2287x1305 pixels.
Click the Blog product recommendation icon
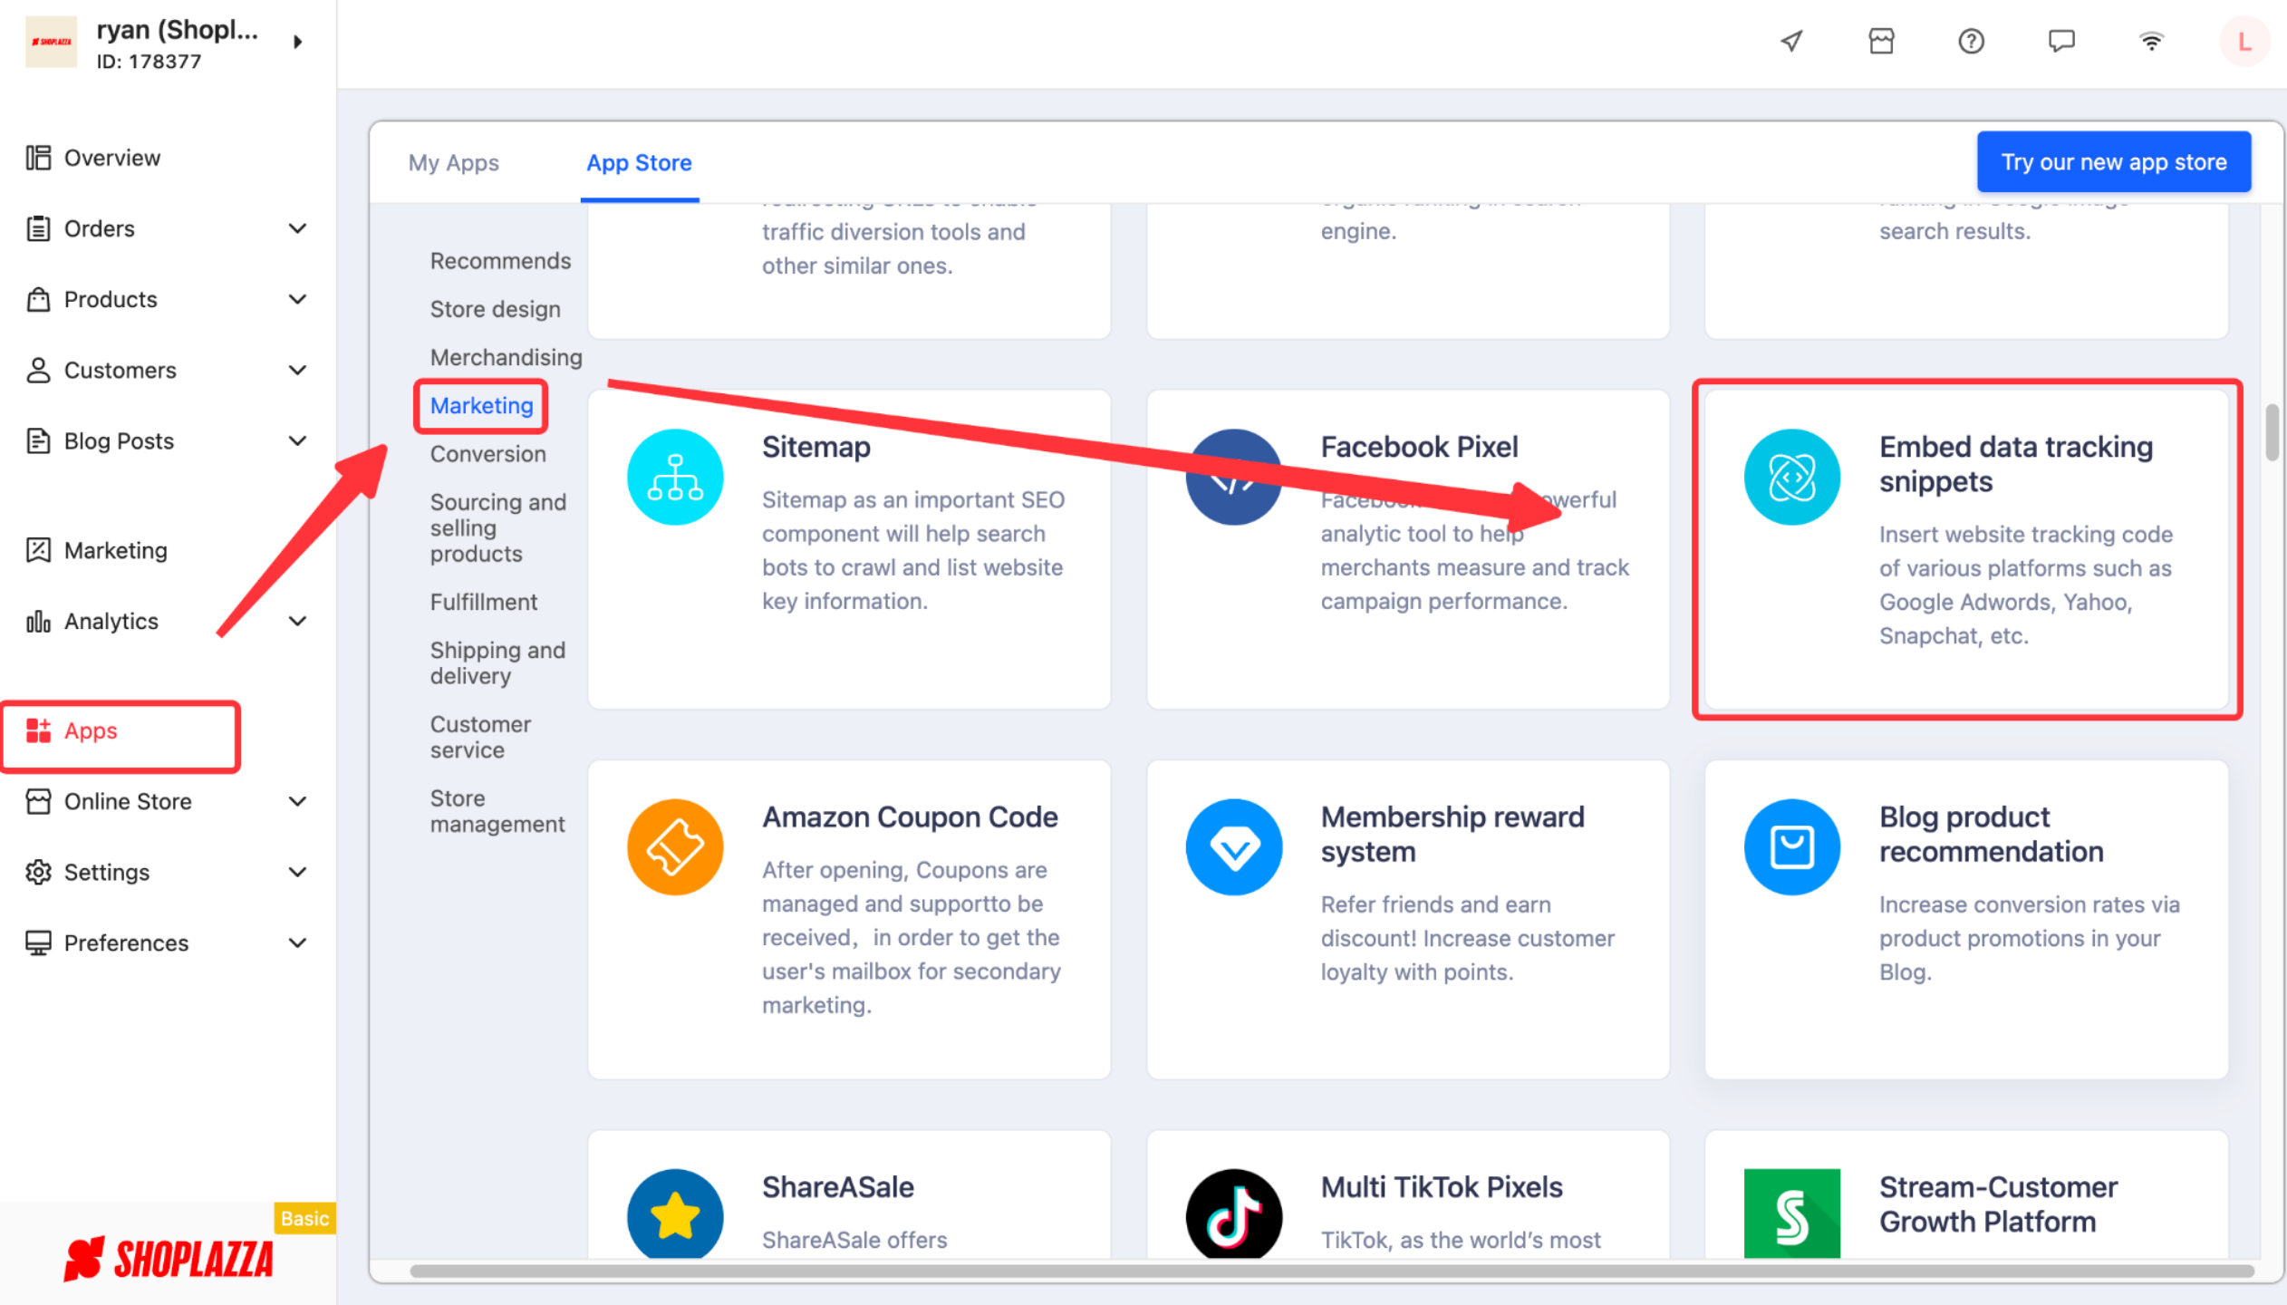[1791, 846]
